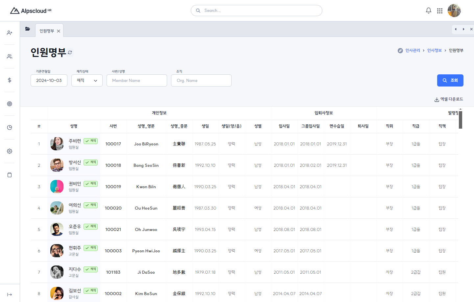This screenshot has width=474, height=302.
Task: Open the notifications bell
Action: pyautogui.click(x=428, y=11)
